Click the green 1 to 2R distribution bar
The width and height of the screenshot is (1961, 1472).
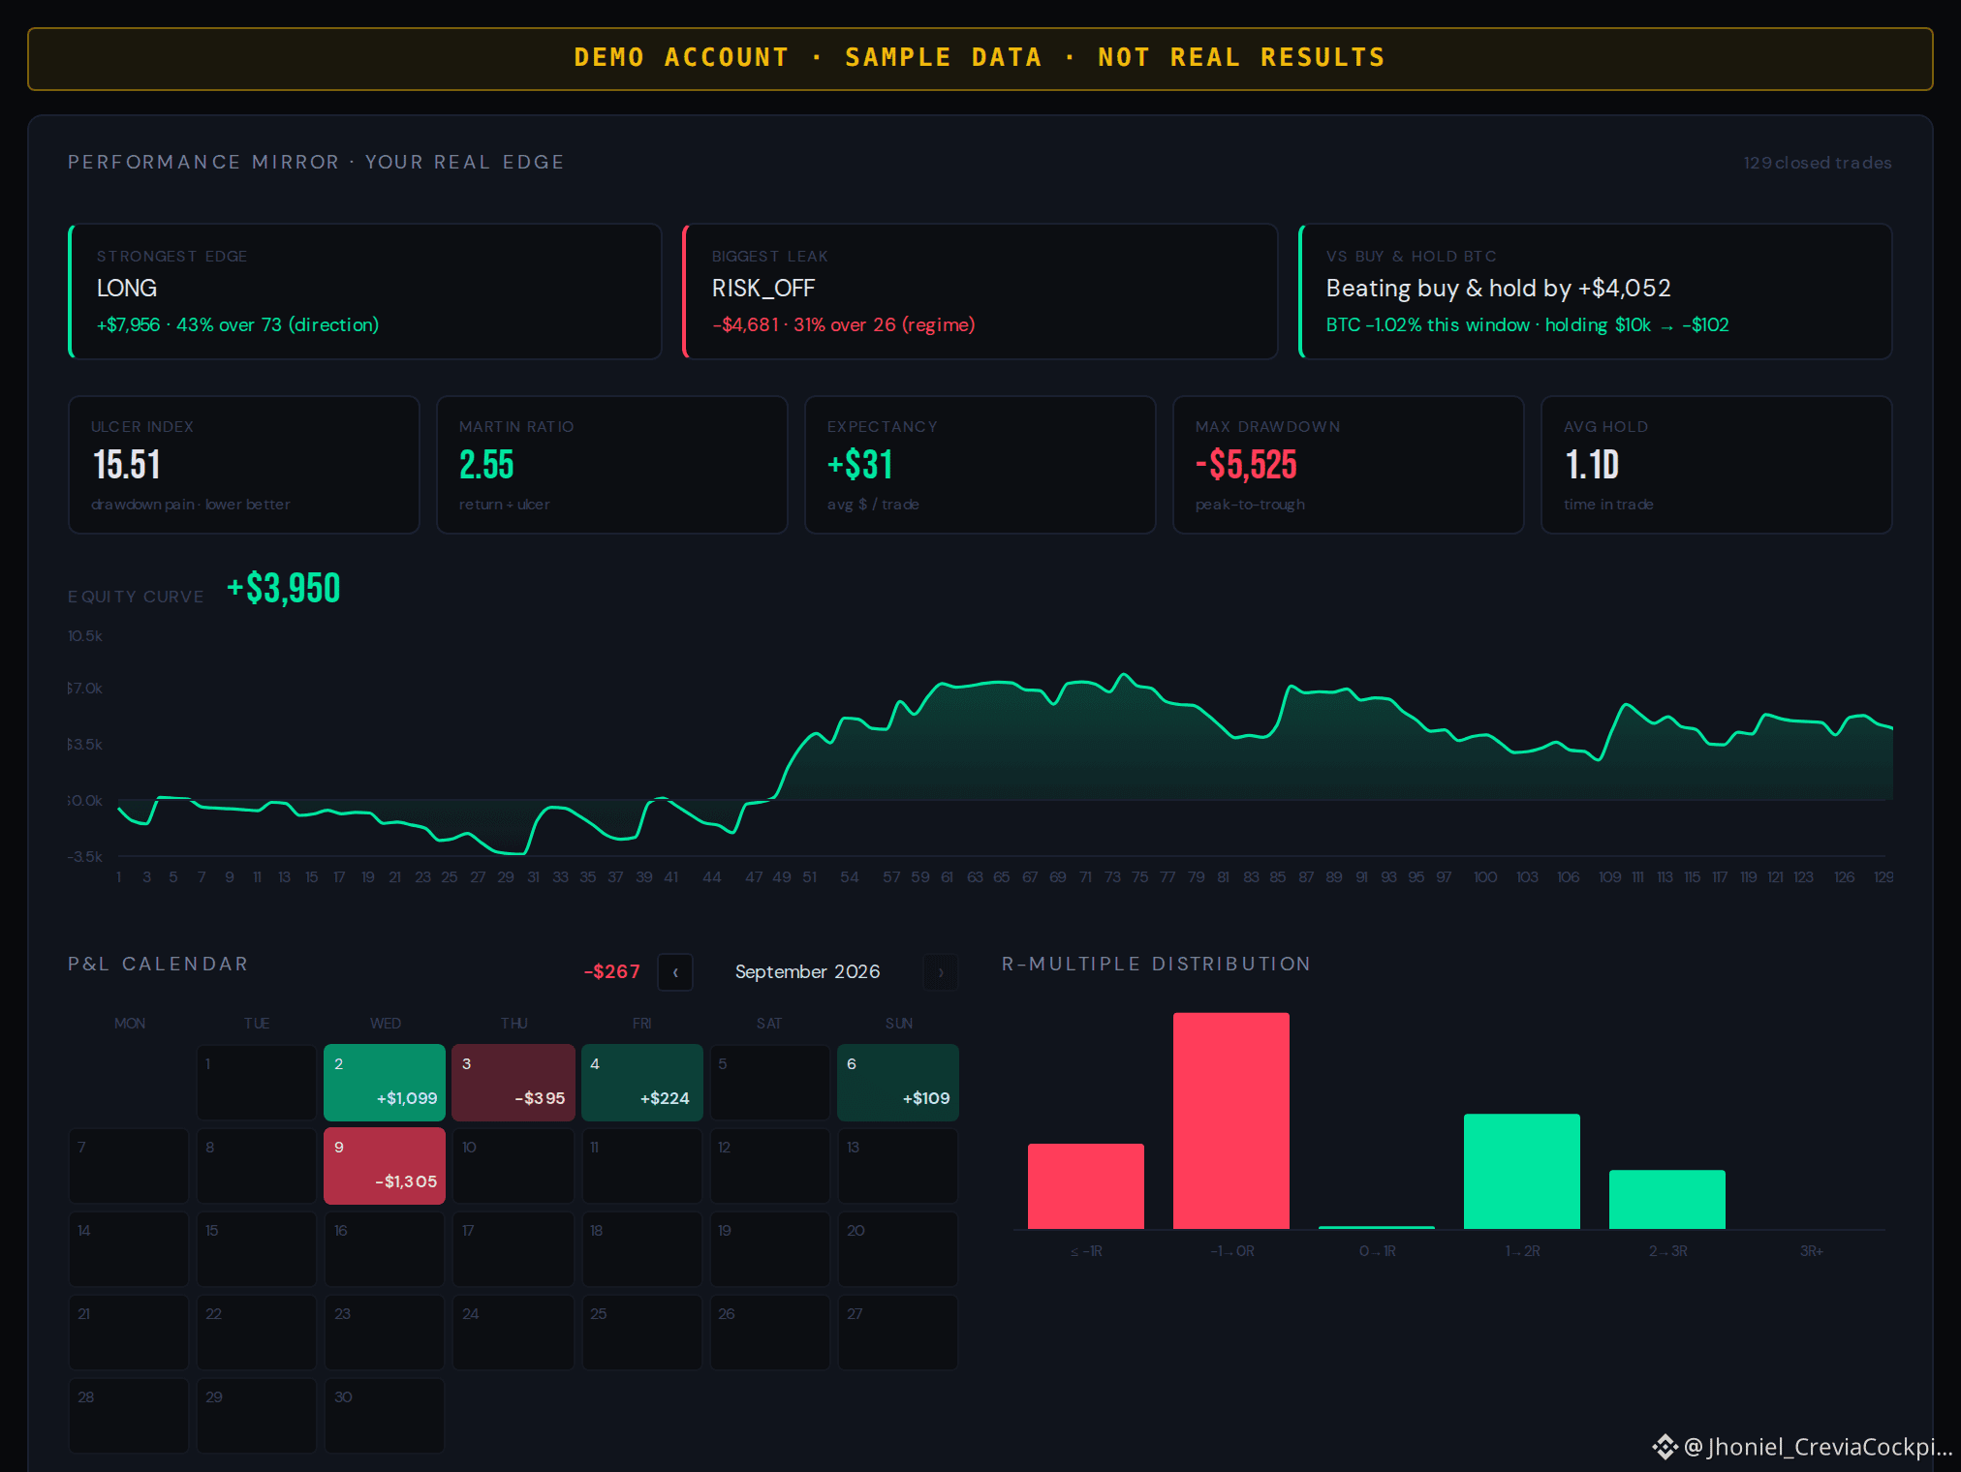(1522, 1172)
